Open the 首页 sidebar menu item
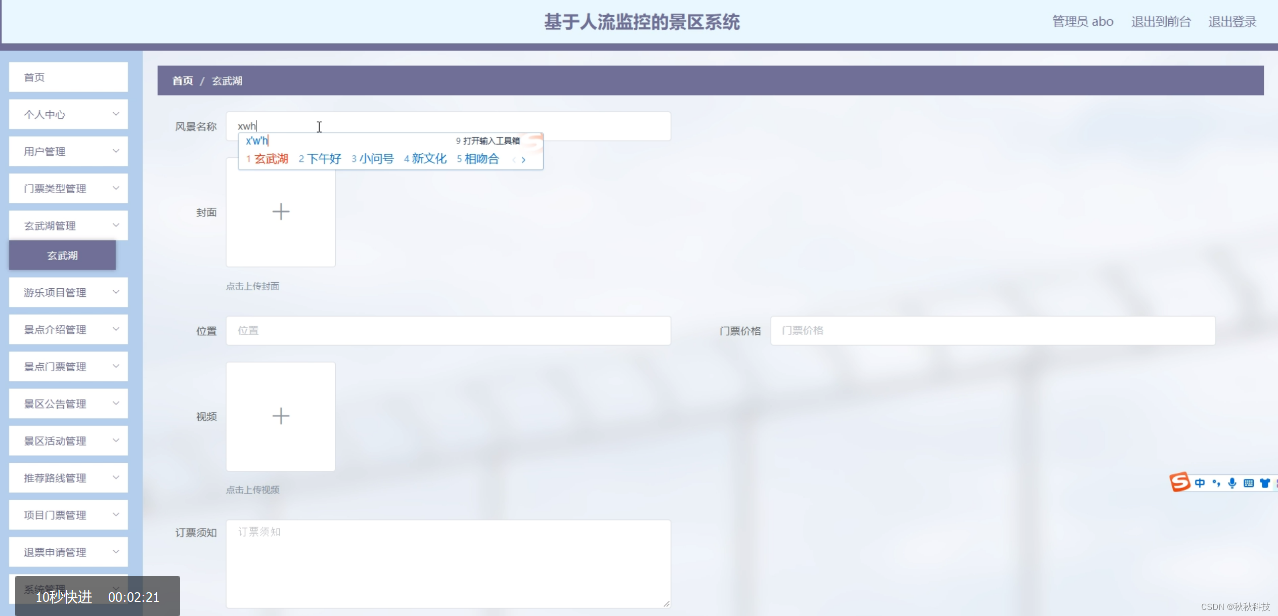The height and width of the screenshot is (616, 1278). [x=68, y=77]
